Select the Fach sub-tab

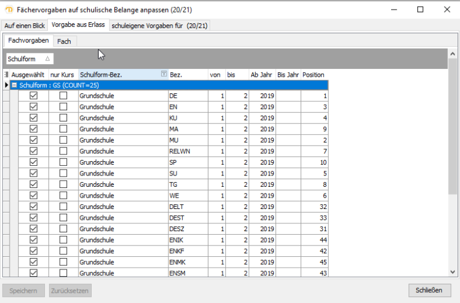coord(64,41)
